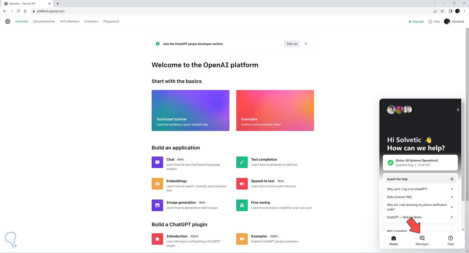469x253 pixels.
Task: Open the Speech to text speaker icon
Action: (x=242, y=184)
